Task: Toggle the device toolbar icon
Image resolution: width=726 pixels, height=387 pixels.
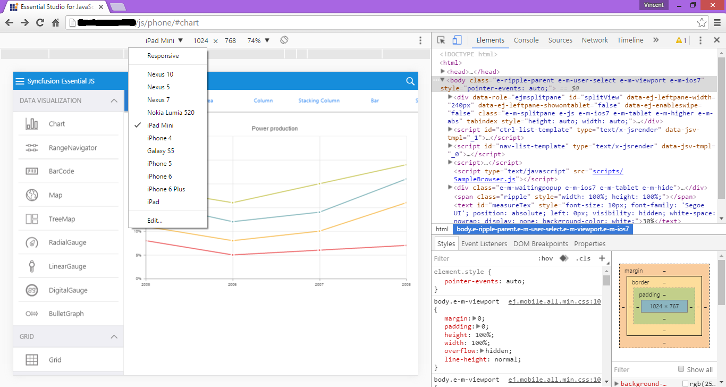Action: point(457,40)
